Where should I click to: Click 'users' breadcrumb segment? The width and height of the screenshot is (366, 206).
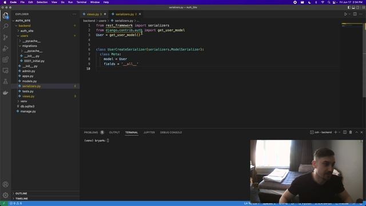click(x=102, y=21)
